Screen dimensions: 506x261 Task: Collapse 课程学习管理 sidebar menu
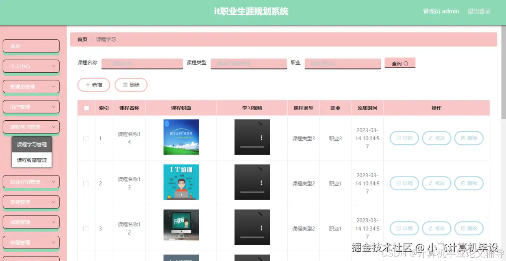click(31, 127)
